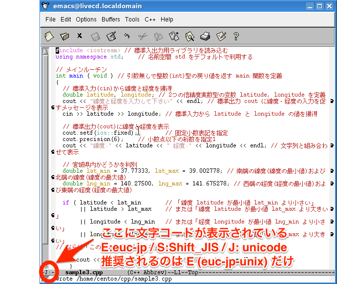This screenshot has height=284, width=337.
Task: Click the Wrote /home/centos/cpp/sample3.cpp echo message
Action: [x=113, y=279]
